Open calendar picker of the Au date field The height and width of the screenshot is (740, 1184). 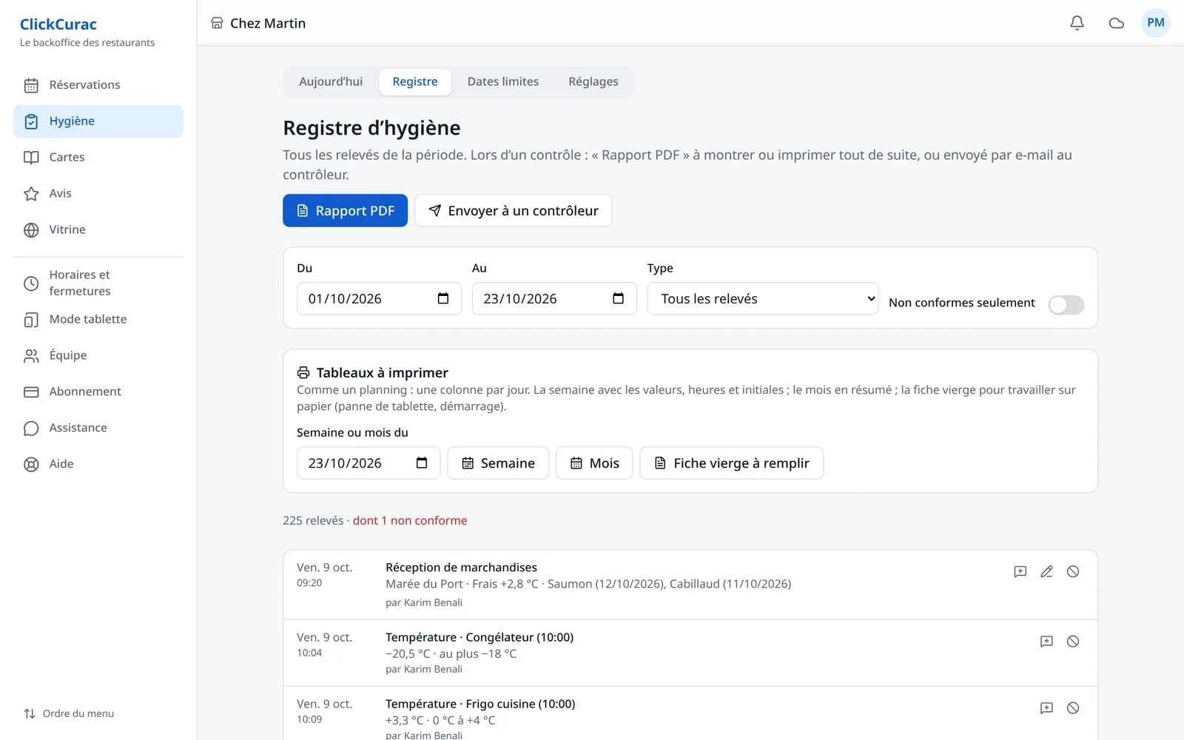coord(619,298)
